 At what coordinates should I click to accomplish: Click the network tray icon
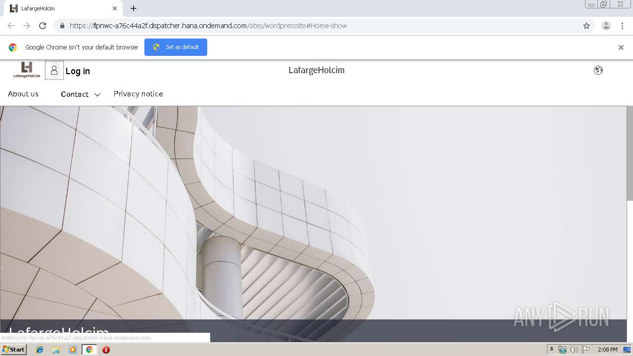click(x=562, y=350)
